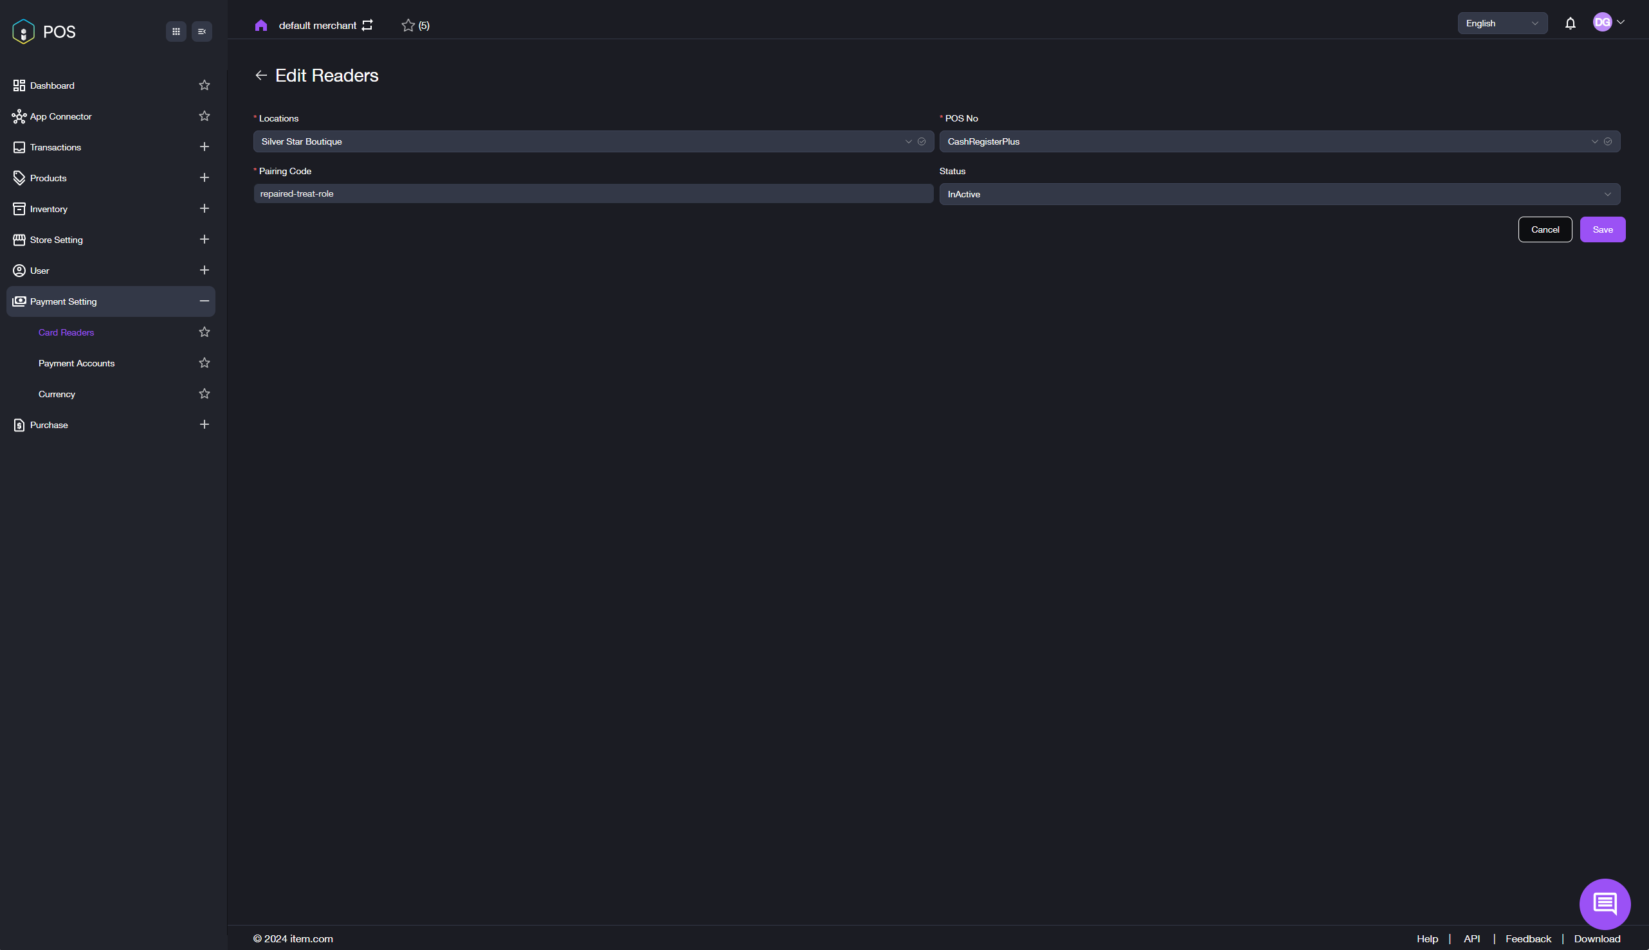
Task: Click the home icon in the top bar
Action: click(x=261, y=26)
